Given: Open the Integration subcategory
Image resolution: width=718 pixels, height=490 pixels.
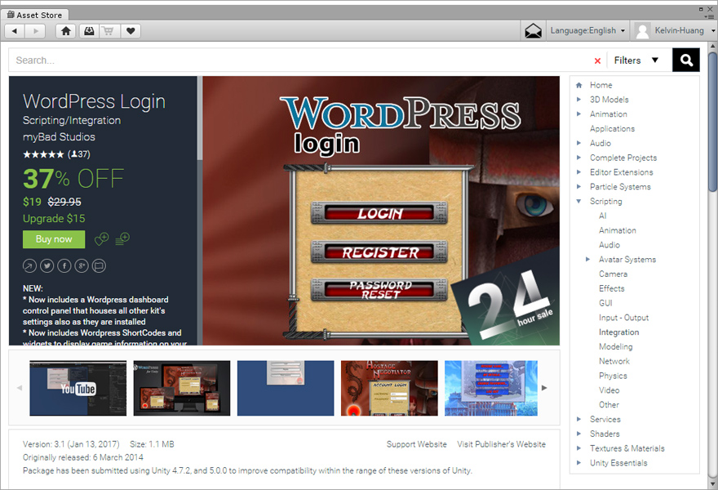Looking at the screenshot, I should [x=618, y=332].
